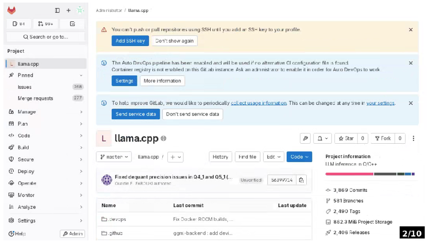Star the llama.cpp project
The width and height of the screenshot is (428, 243).
pos(346,139)
